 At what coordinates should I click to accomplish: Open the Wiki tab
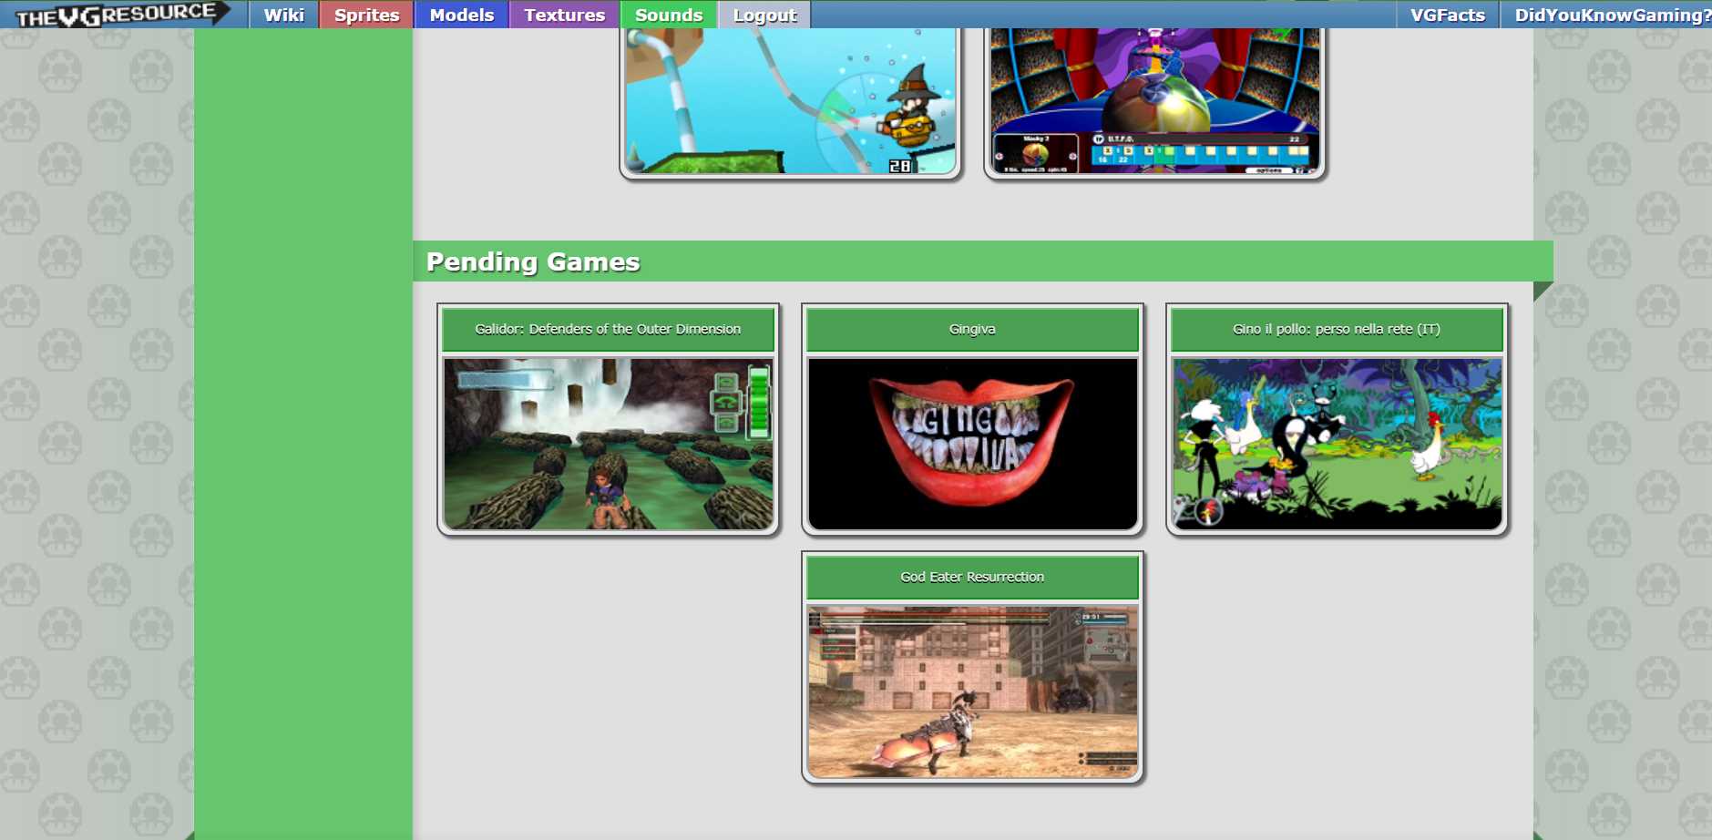[x=283, y=15]
